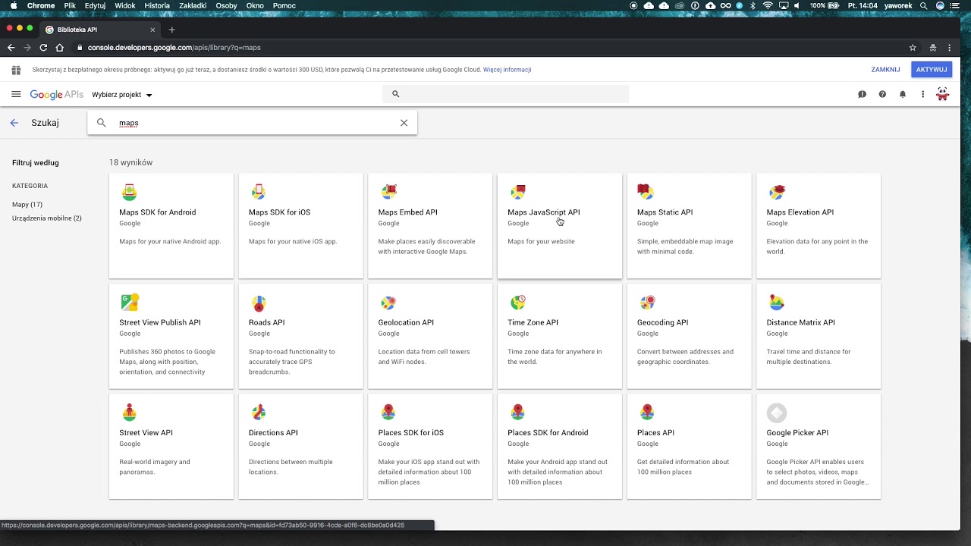The image size is (971, 546).
Task: Click the "Directions between multiple locations." text
Action: 291,467
